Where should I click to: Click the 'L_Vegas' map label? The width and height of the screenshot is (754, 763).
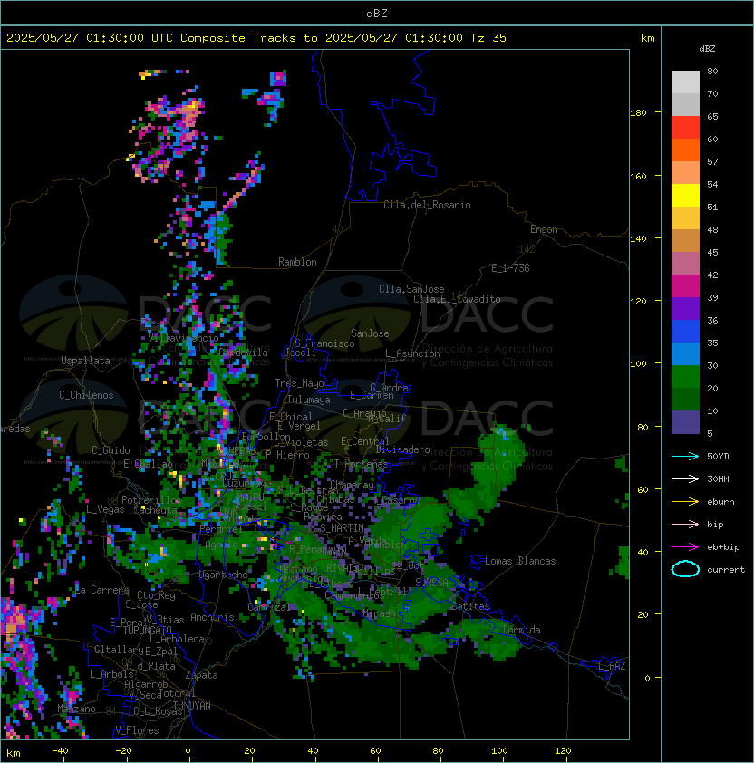(x=105, y=509)
